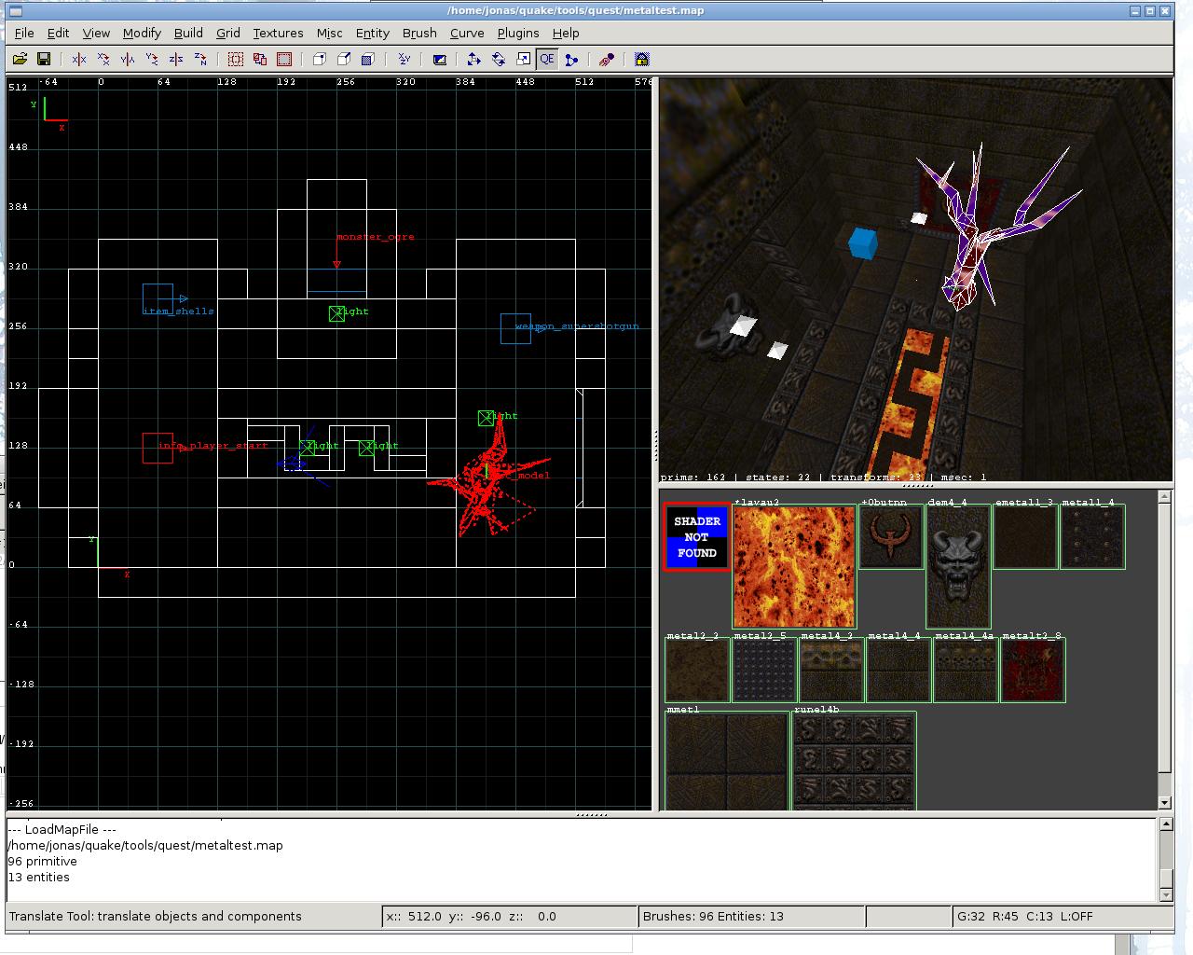Screen dimensions: 1193x955
Task: Change XYZ view orientation icon
Action: click(x=404, y=59)
